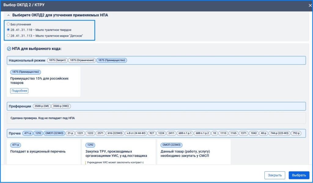Image resolution: width=313 pixels, height=183 pixels.
Task: Select radio 20.41.31.113 Мыло туалетное 'Детское'
Action: tap(8, 35)
